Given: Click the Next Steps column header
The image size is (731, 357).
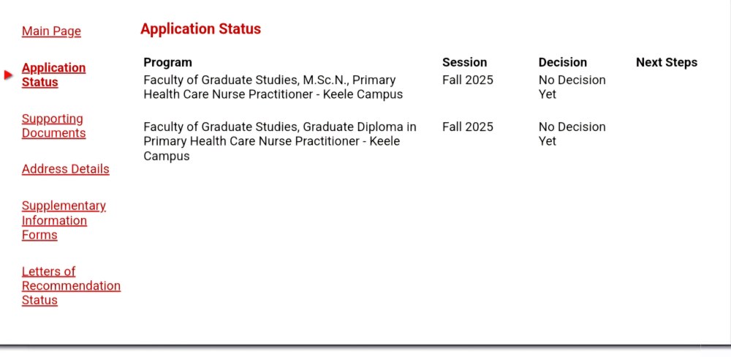Looking at the screenshot, I should coord(667,62).
